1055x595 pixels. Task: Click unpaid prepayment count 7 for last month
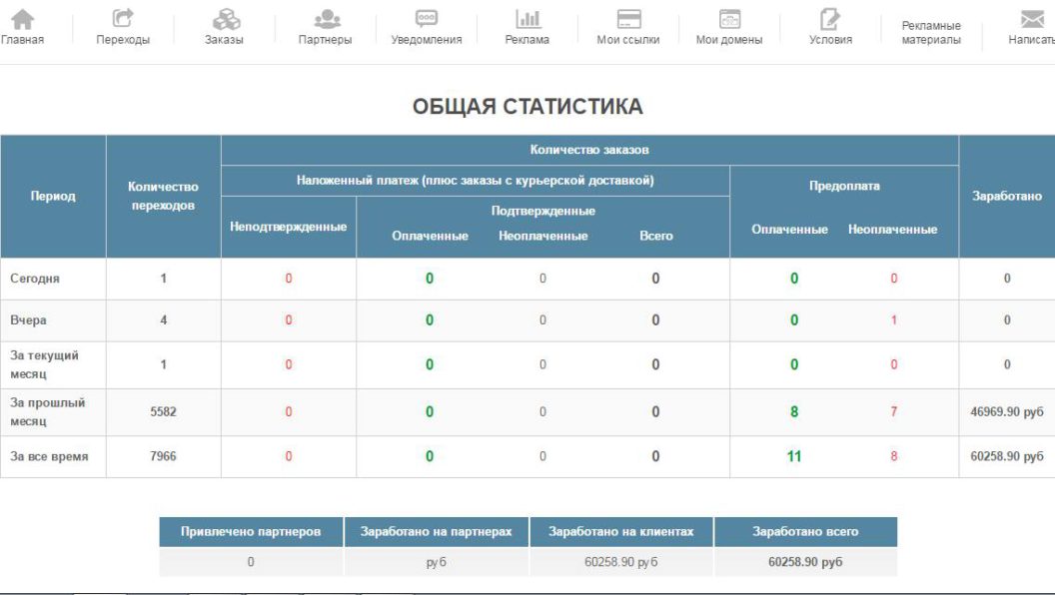pos(893,412)
